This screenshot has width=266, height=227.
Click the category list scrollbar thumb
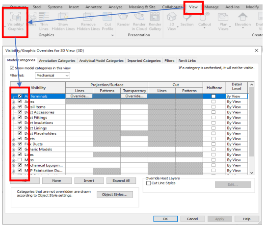coord(252,122)
